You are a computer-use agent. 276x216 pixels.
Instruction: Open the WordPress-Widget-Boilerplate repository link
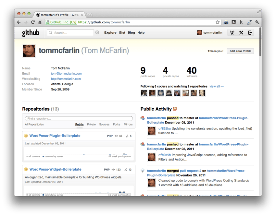(x=55, y=169)
